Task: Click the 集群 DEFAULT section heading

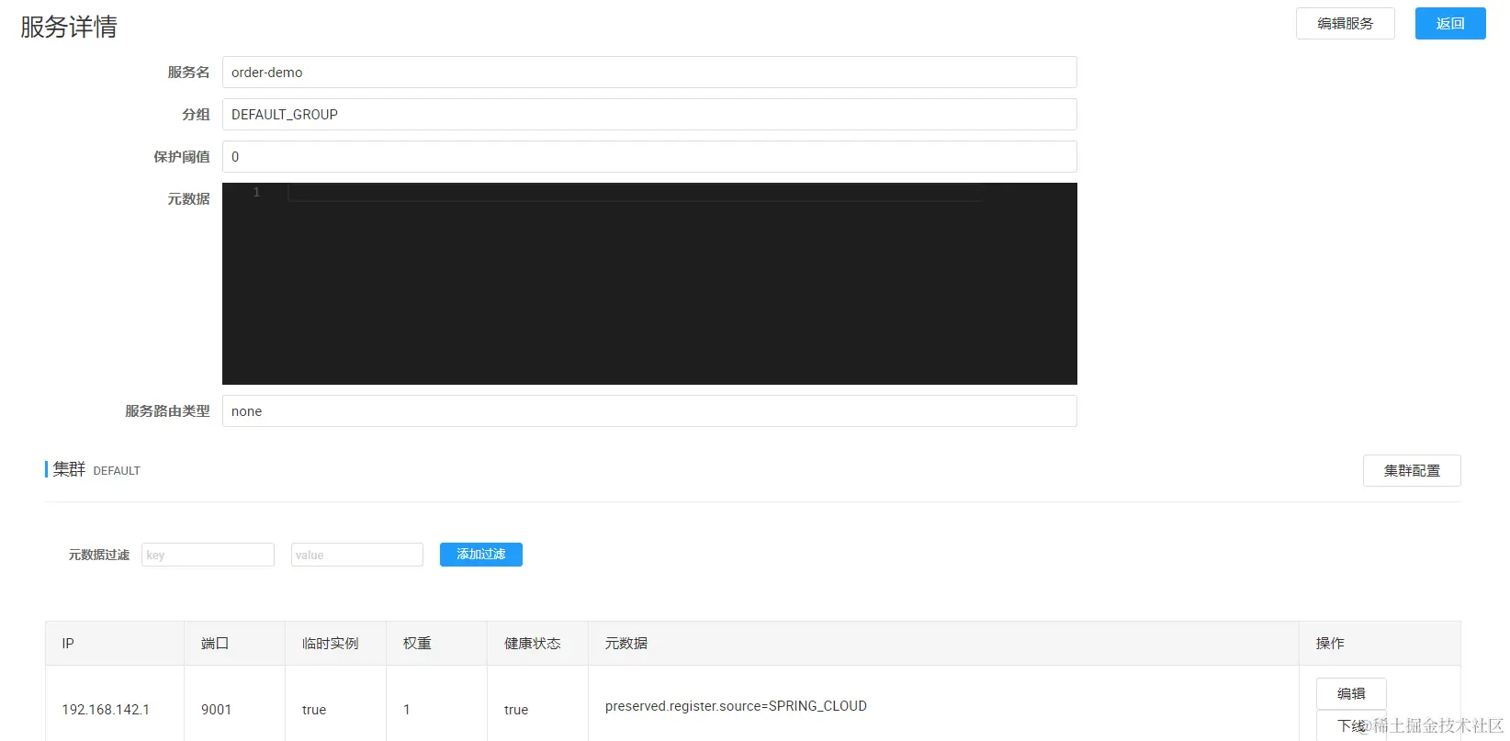Action: tap(96, 470)
